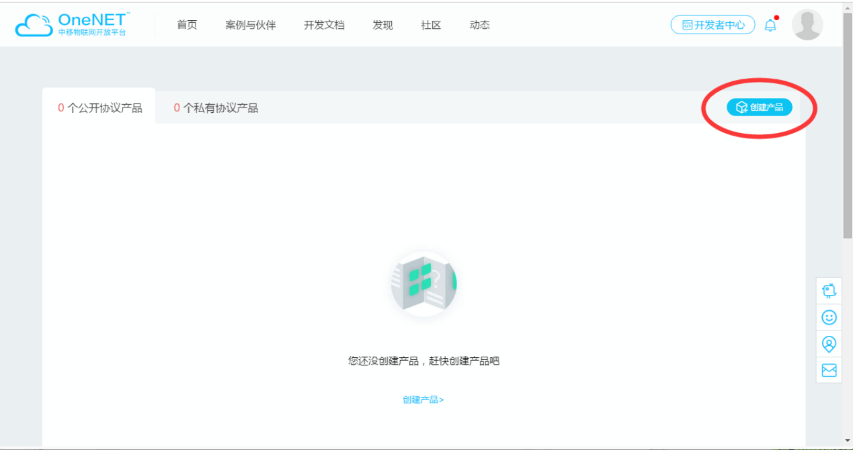853x450 pixels.
Task: Open the 首页 menu item
Action: [x=186, y=25]
